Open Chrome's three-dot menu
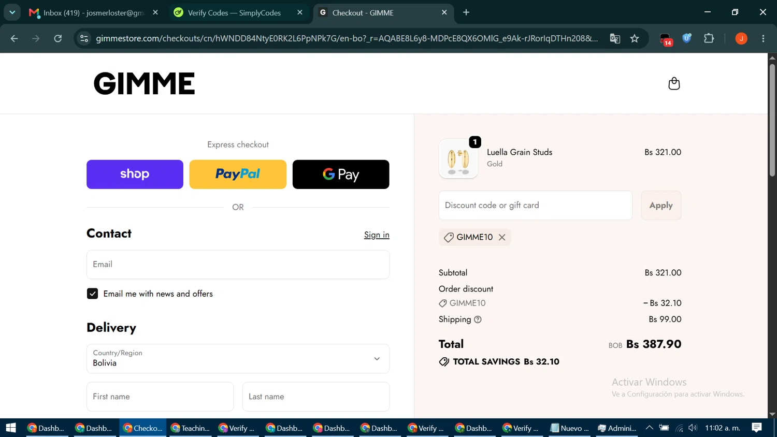777x437 pixels. [763, 38]
